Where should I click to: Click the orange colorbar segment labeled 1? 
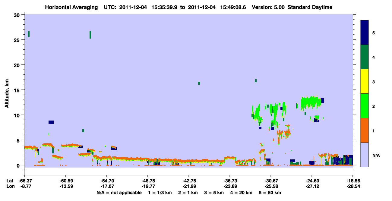coord(365,130)
